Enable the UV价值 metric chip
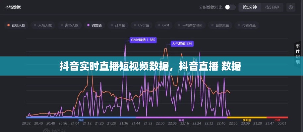 point(141,25)
